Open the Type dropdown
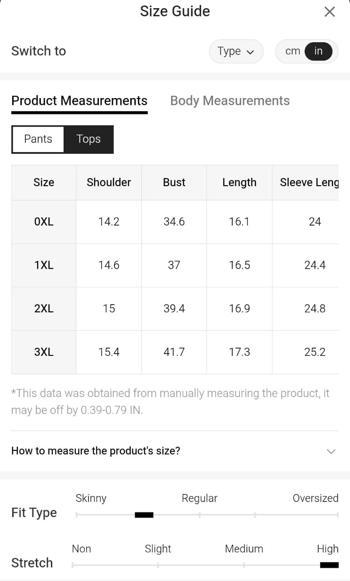Viewport: 350px width, 581px height. tap(236, 51)
